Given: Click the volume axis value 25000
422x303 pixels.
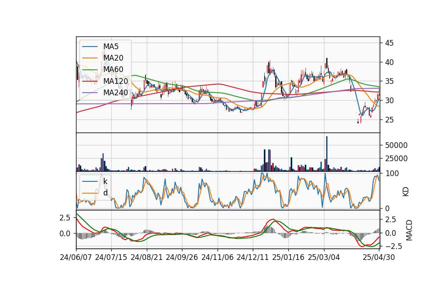Looking at the screenshot, I should coord(396,159).
